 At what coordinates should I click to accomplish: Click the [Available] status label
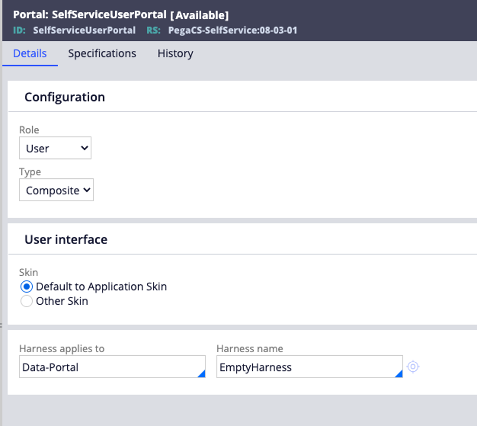[199, 15]
